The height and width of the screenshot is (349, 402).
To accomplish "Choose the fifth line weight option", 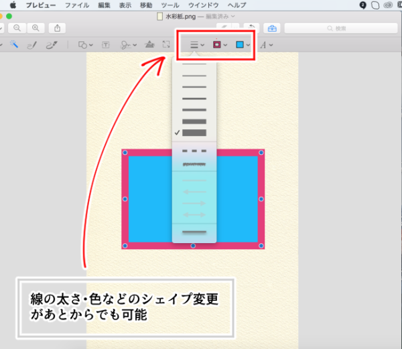I will tap(194, 110).
